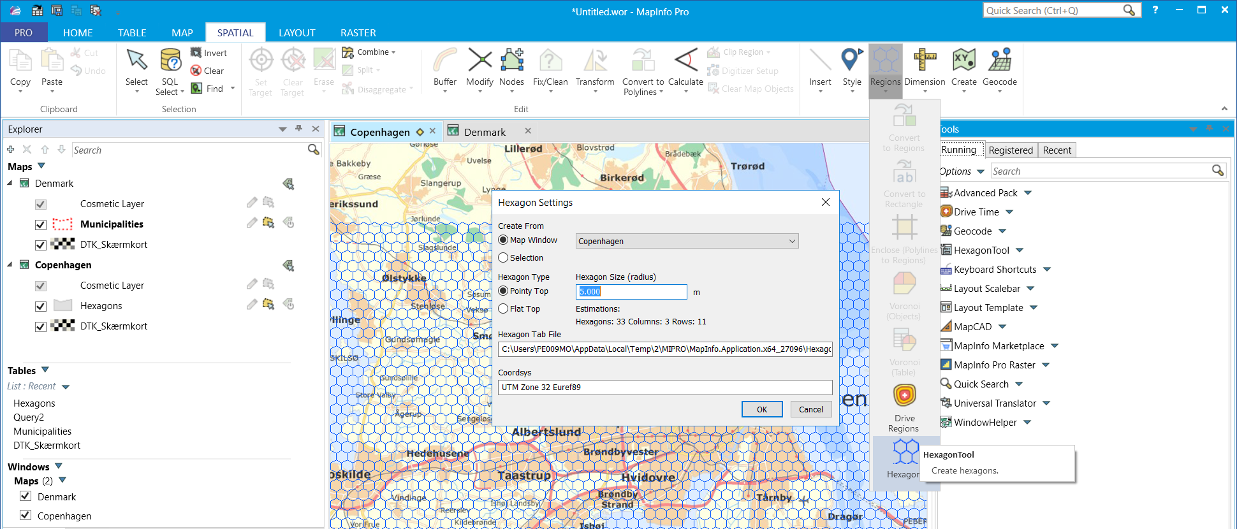
Task: Open the LAYOUT ribbon tab
Action: (297, 33)
